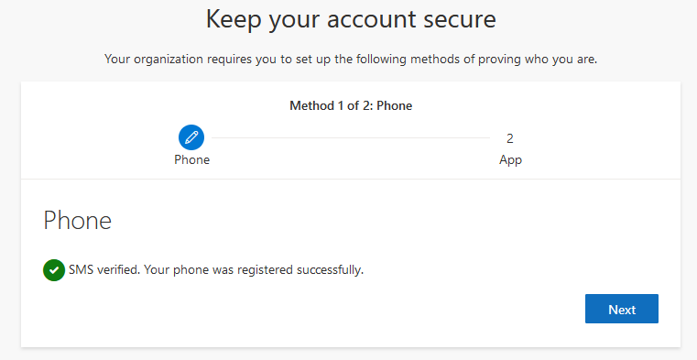
Task: Select step number 2 in the progress indicator
Action: click(510, 138)
